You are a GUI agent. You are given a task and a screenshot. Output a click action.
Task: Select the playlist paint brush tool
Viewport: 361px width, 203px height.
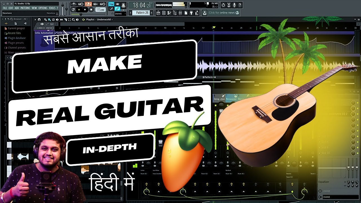[49, 19]
